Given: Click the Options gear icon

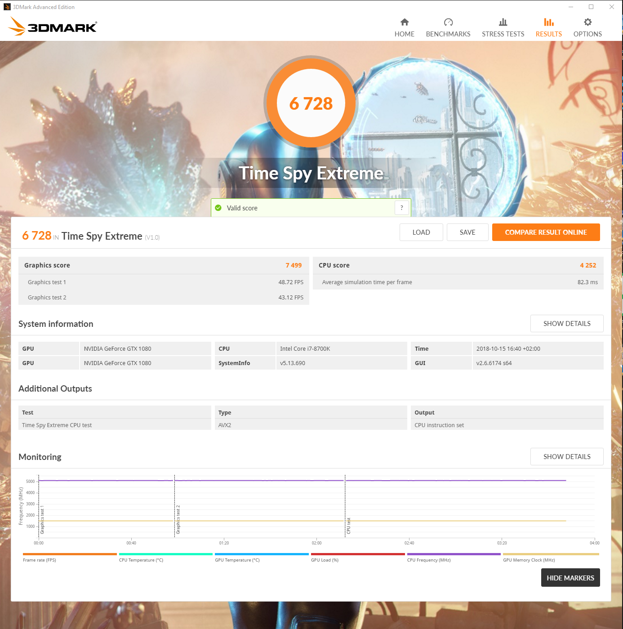Looking at the screenshot, I should 587,22.
